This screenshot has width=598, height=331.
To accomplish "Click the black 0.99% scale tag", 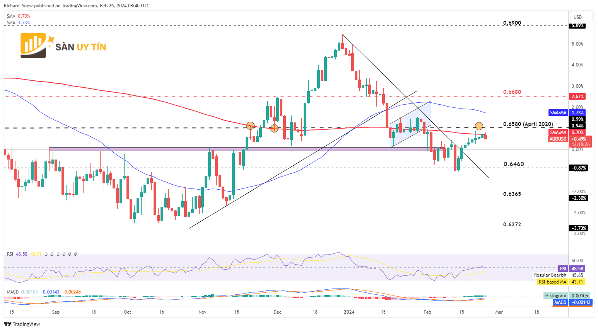I will point(578,119).
